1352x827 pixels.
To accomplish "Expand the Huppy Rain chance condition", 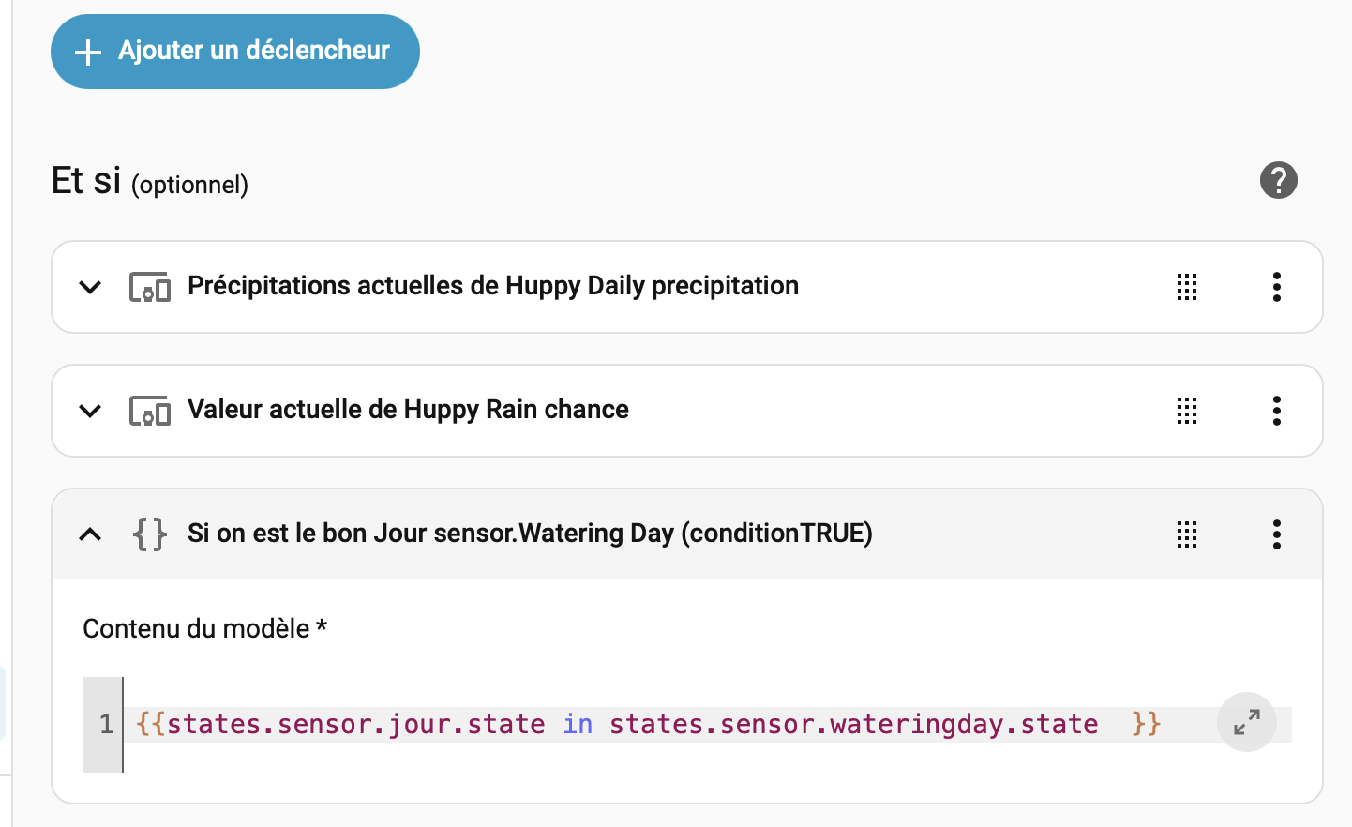I will coord(90,411).
